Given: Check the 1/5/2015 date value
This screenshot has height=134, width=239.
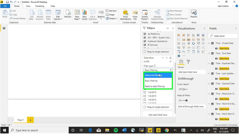Looking at the screenshot, I should (145, 96).
